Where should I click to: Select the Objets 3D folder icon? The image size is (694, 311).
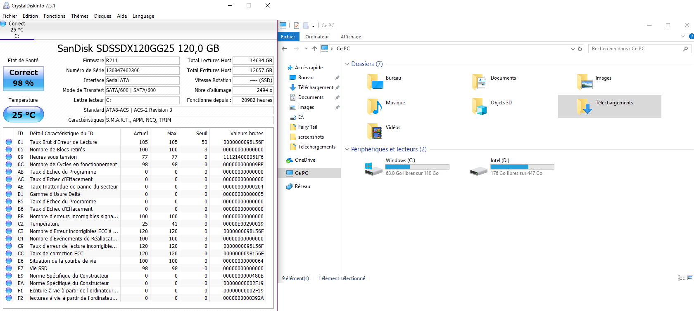[480, 106]
